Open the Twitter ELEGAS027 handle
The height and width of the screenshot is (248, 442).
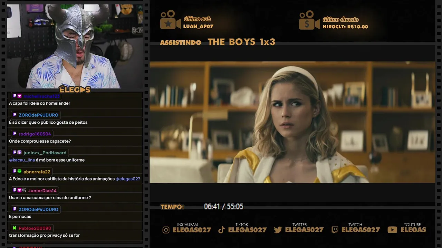[x=304, y=230]
